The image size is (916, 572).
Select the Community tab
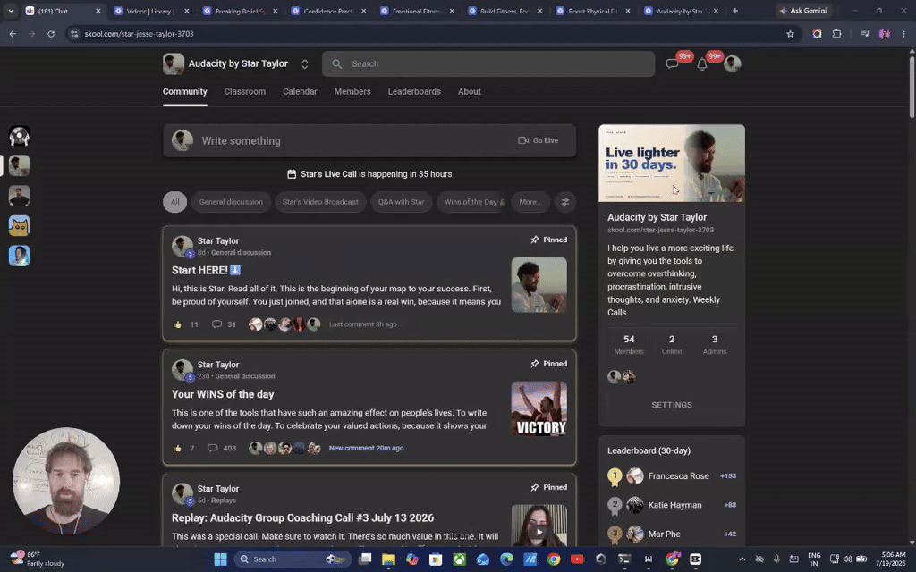click(184, 92)
